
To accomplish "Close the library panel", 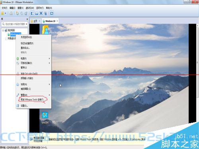I will tap(27, 19).
